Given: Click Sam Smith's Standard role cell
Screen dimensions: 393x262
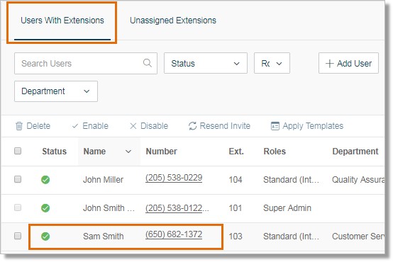Looking at the screenshot, I should tap(292, 237).
